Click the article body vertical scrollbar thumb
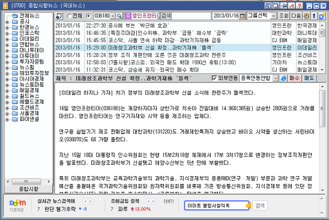This screenshot has width=329, height=220. pyautogui.click(x=322, y=109)
